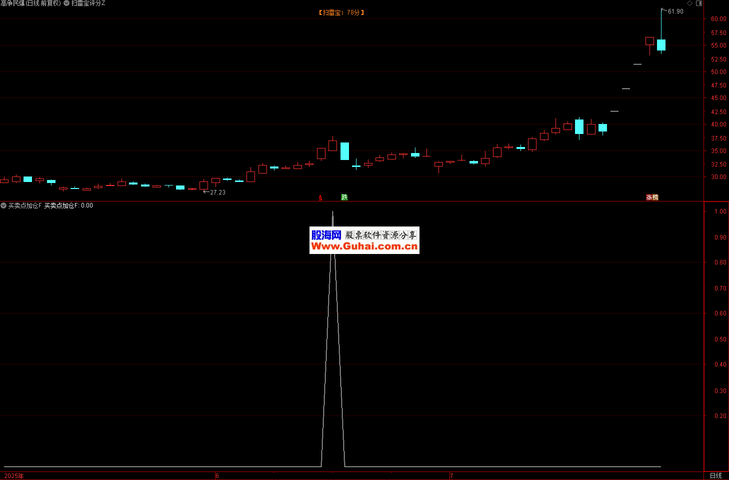Click the stock title 高争民爆(日线.前复权)
729x480 pixels.
coord(31,3)
